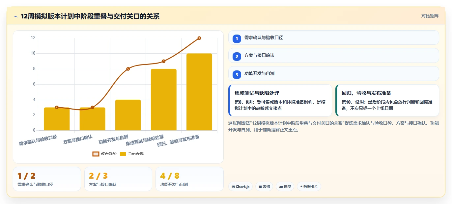Click the 2 / 3 stat card
Image resolution: width=452 pixels, height=204 pixels.
pos(118,179)
